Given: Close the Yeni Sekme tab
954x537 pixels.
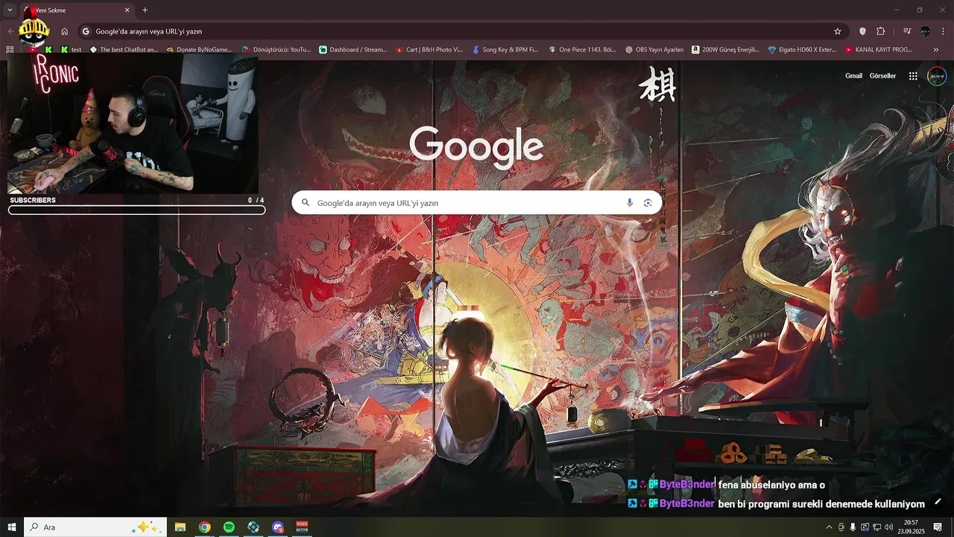Looking at the screenshot, I should [127, 10].
